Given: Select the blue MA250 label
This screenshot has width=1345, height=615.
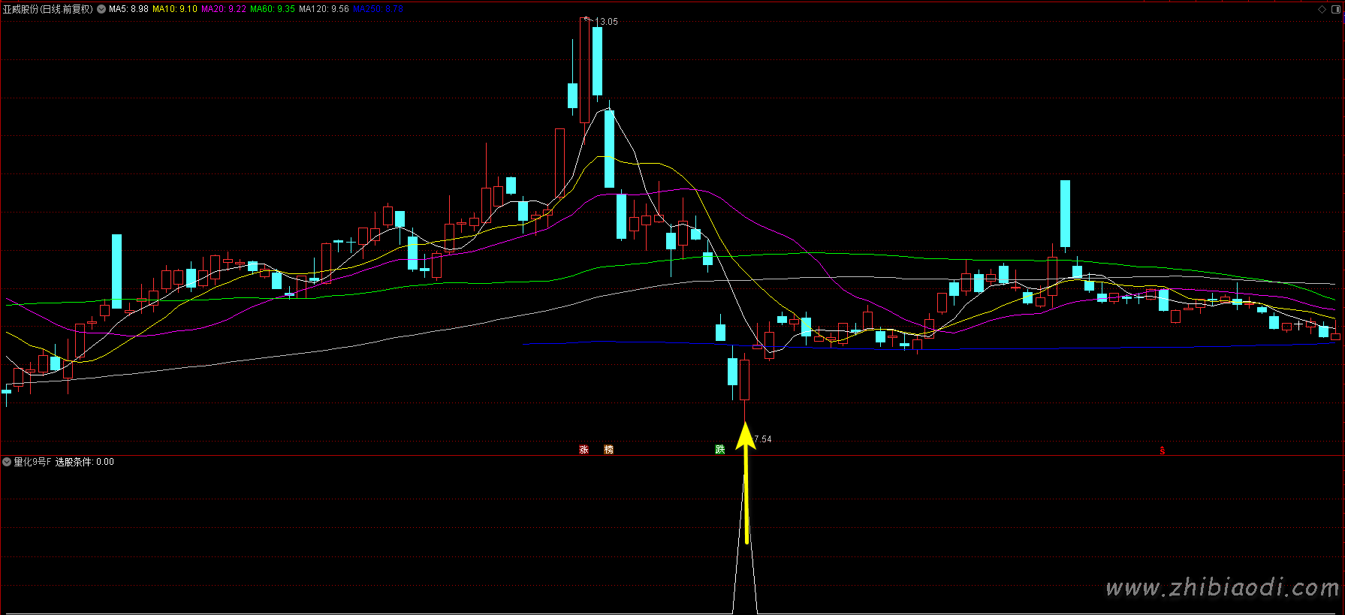Looking at the screenshot, I should click(x=378, y=9).
